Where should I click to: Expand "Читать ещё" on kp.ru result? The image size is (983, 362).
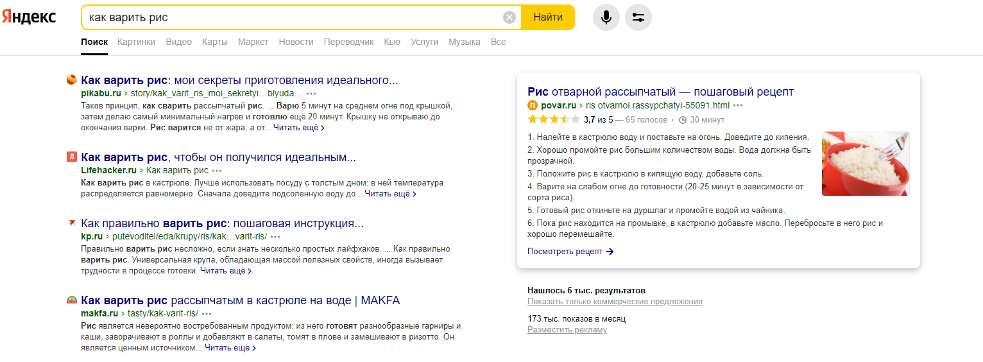(225, 271)
